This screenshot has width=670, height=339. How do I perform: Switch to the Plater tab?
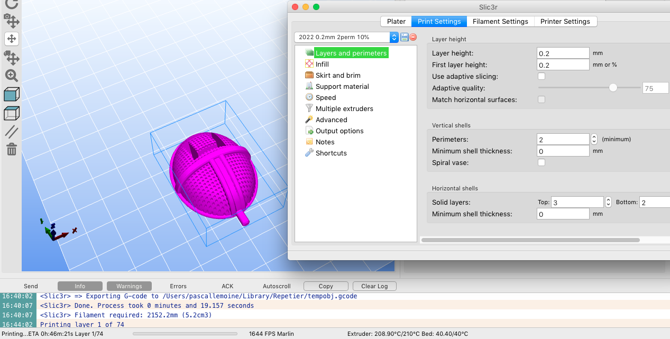pyautogui.click(x=396, y=21)
